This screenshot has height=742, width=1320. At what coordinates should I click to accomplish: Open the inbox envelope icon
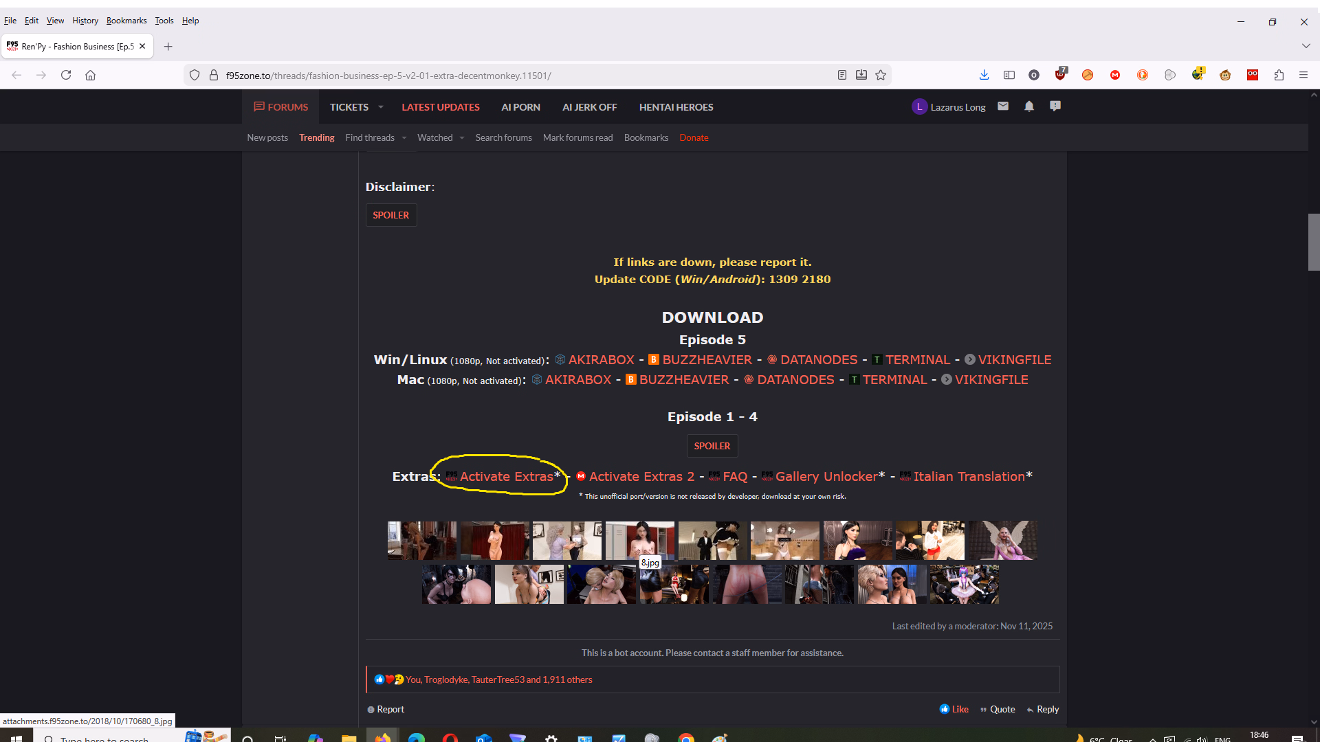point(1003,106)
